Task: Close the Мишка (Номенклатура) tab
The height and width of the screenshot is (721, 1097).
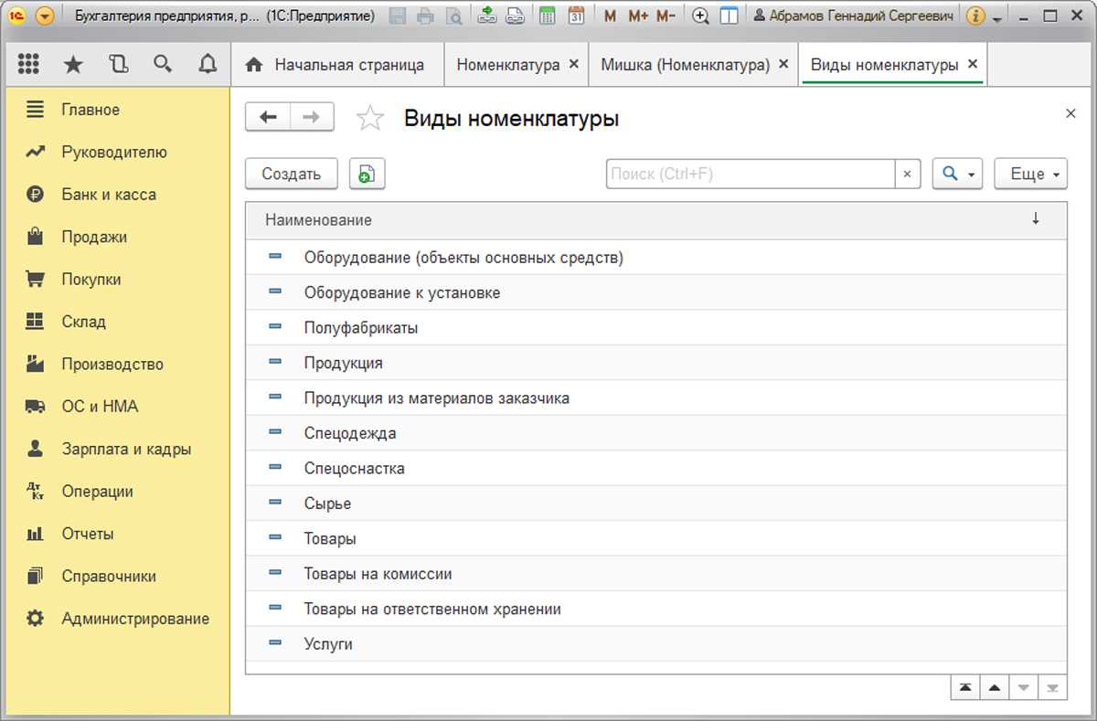Action: 783,65
